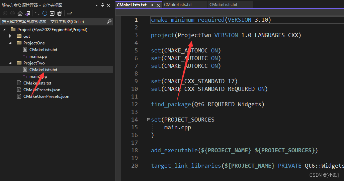This screenshot has height=181, width=344.
Task: Collapse the set(PROJECT_SOURCES block in editor
Action: [x=149, y=120]
